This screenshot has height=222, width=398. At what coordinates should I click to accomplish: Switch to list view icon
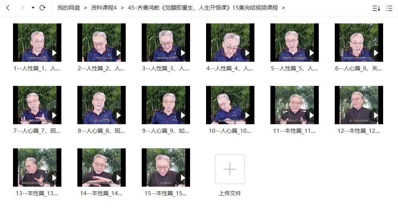389,9
